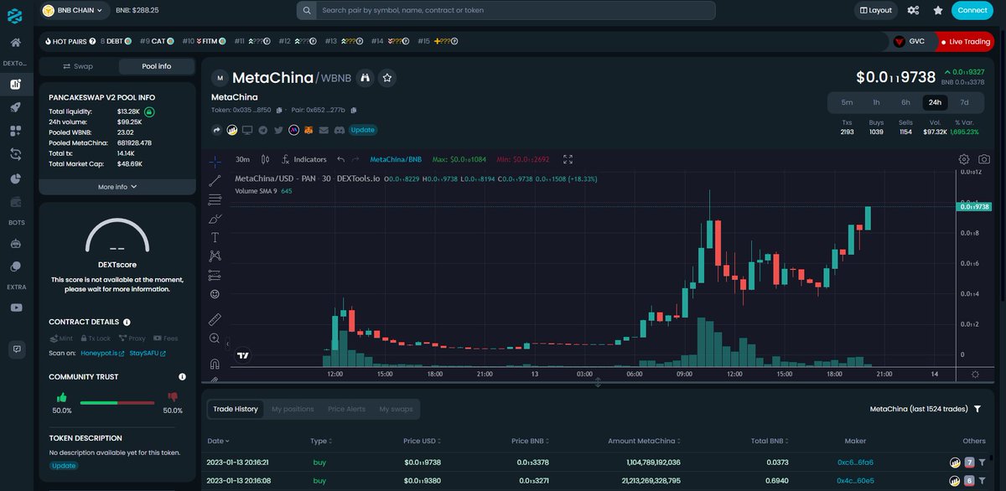Open the Layout button

click(875, 10)
